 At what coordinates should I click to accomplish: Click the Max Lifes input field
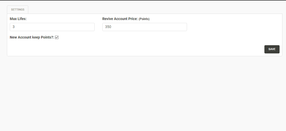click(52, 27)
